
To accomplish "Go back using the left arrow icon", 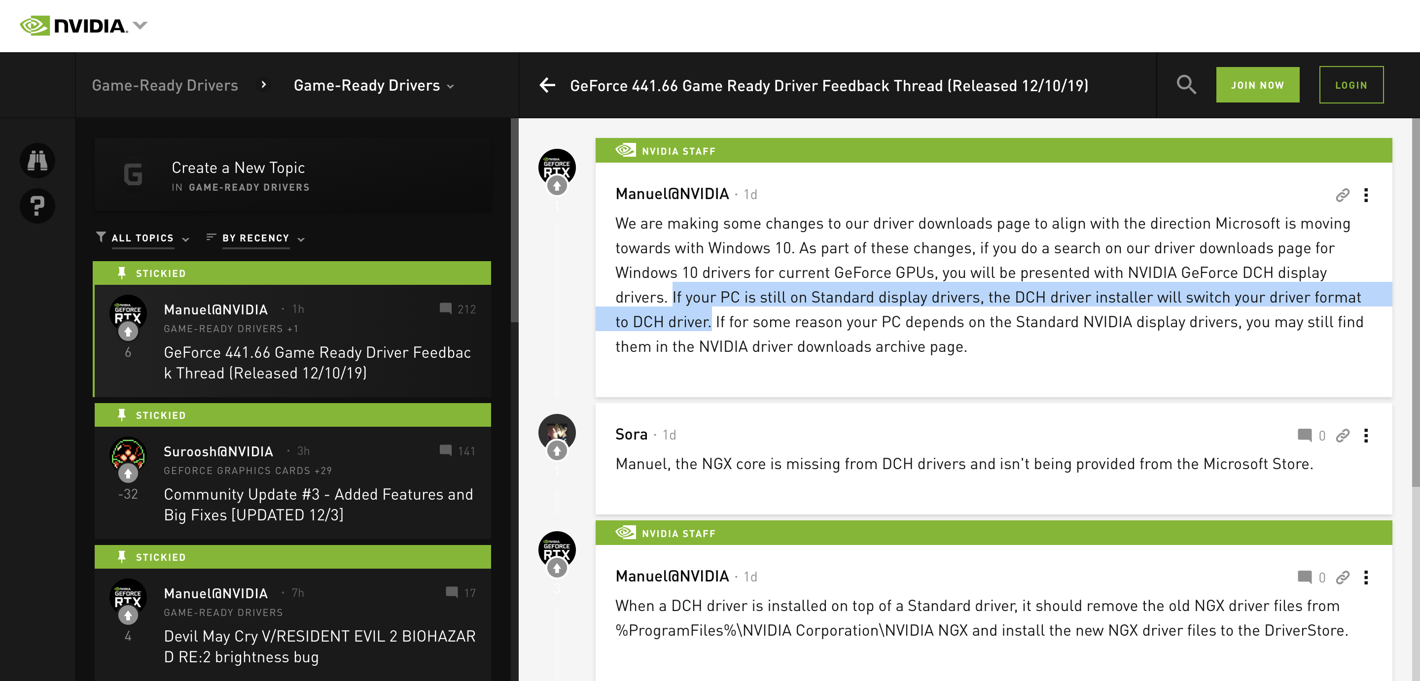I will [x=547, y=85].
